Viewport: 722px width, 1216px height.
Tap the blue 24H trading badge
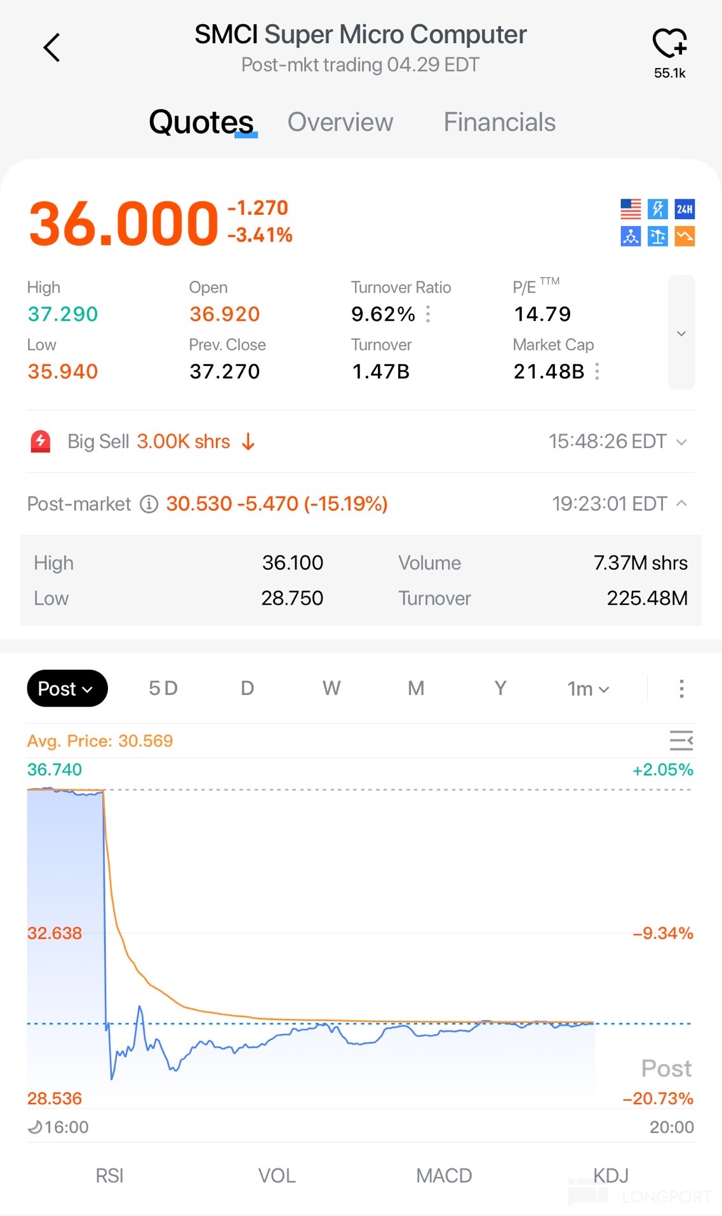(685, 209)
